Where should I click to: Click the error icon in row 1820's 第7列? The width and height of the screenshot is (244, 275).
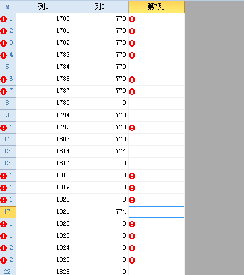[132, 200]
